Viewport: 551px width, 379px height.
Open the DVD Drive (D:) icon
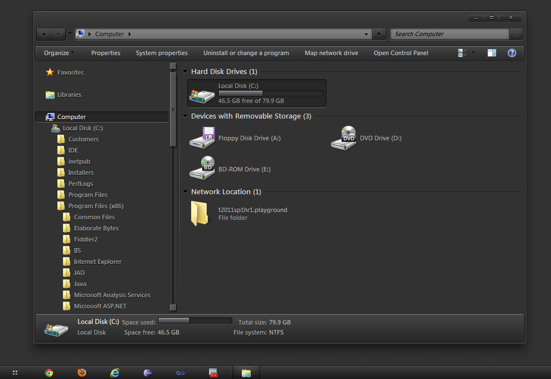[343, 137]
